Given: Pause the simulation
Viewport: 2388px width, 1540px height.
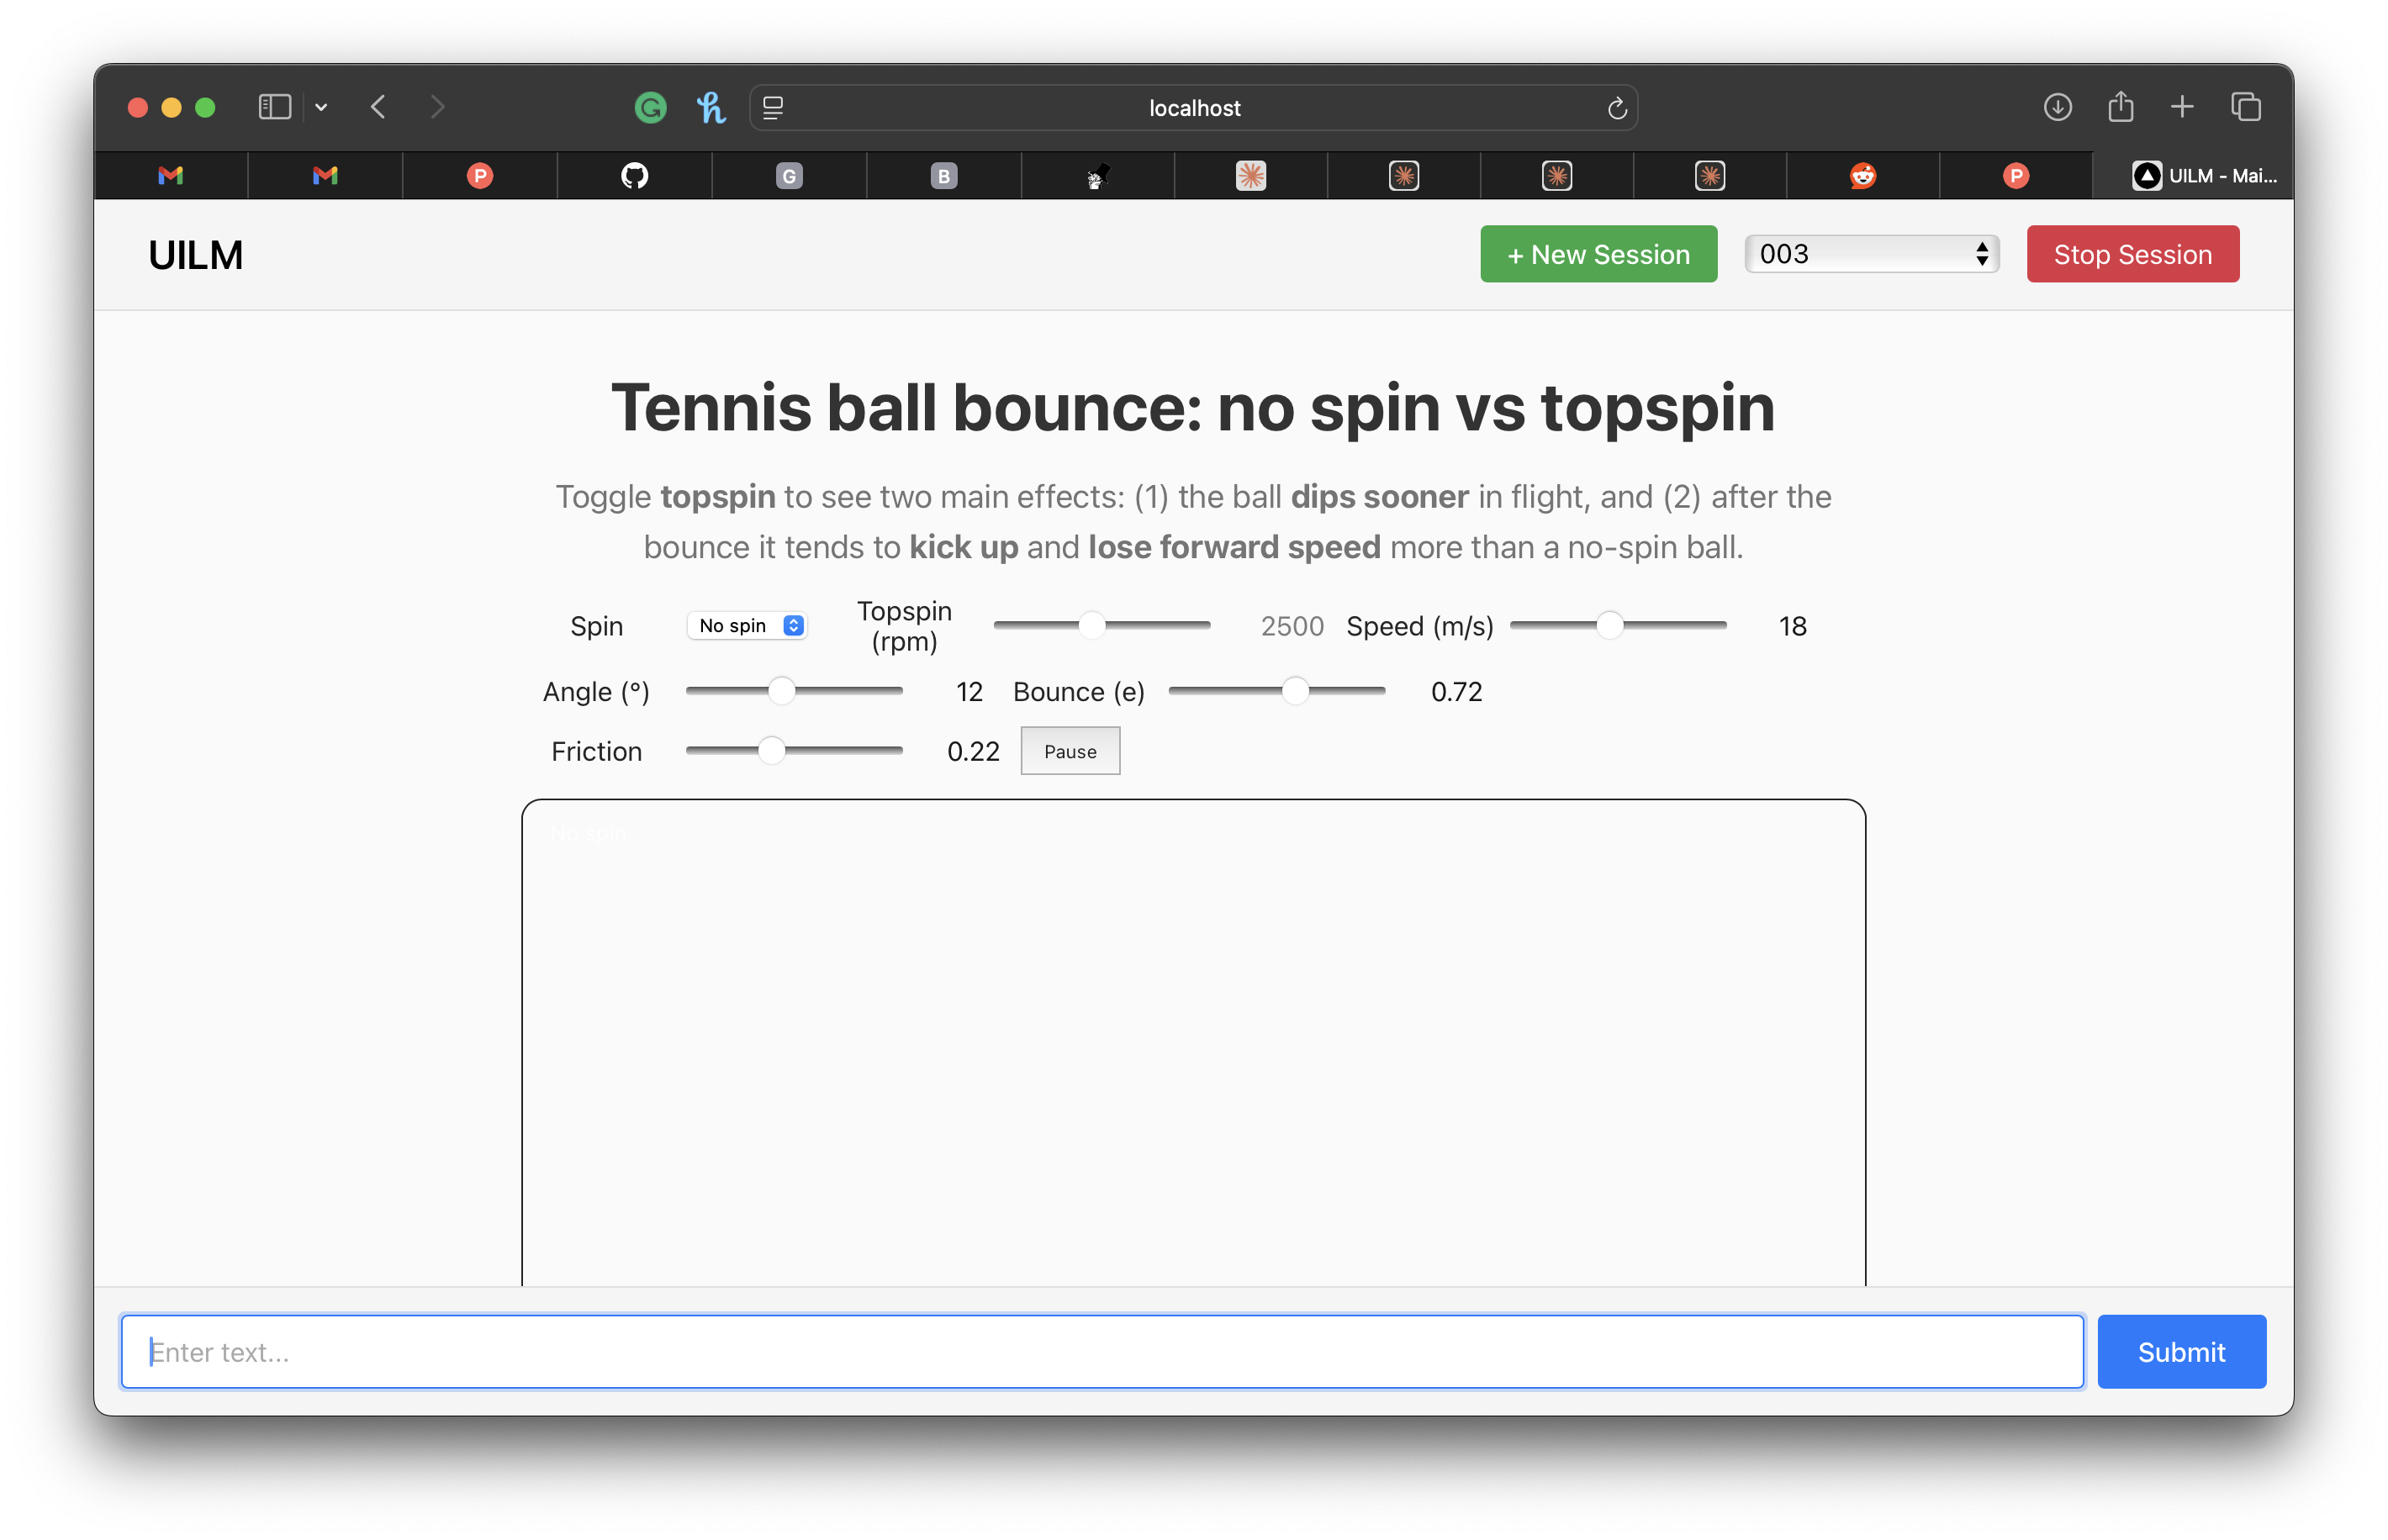Looking at the screenshot, I should click(1070, 752).
